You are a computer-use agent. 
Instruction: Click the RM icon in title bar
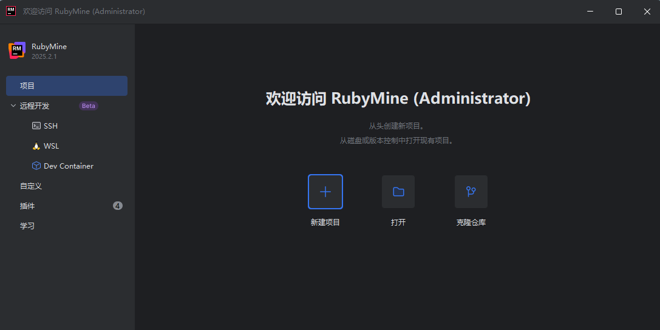point(11,11)
